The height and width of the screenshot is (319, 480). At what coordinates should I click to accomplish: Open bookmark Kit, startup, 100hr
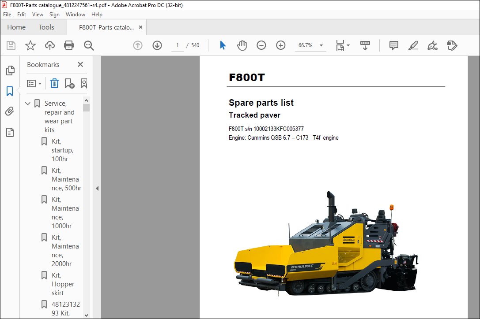click(x=62, y=150)
